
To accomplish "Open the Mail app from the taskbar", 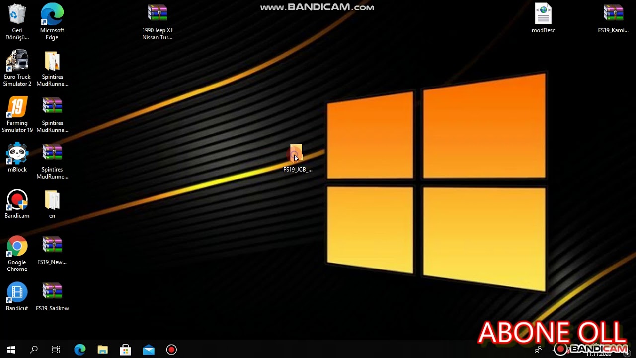I will [149, 350].
